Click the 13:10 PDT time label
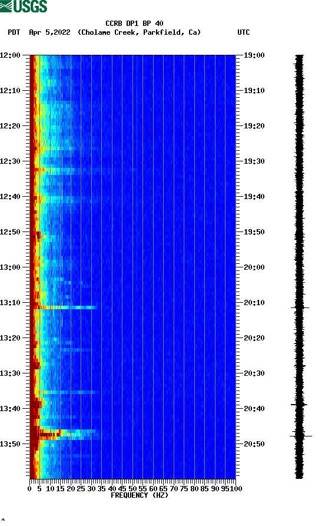This screenshot has height=526, width=325. 10,303
